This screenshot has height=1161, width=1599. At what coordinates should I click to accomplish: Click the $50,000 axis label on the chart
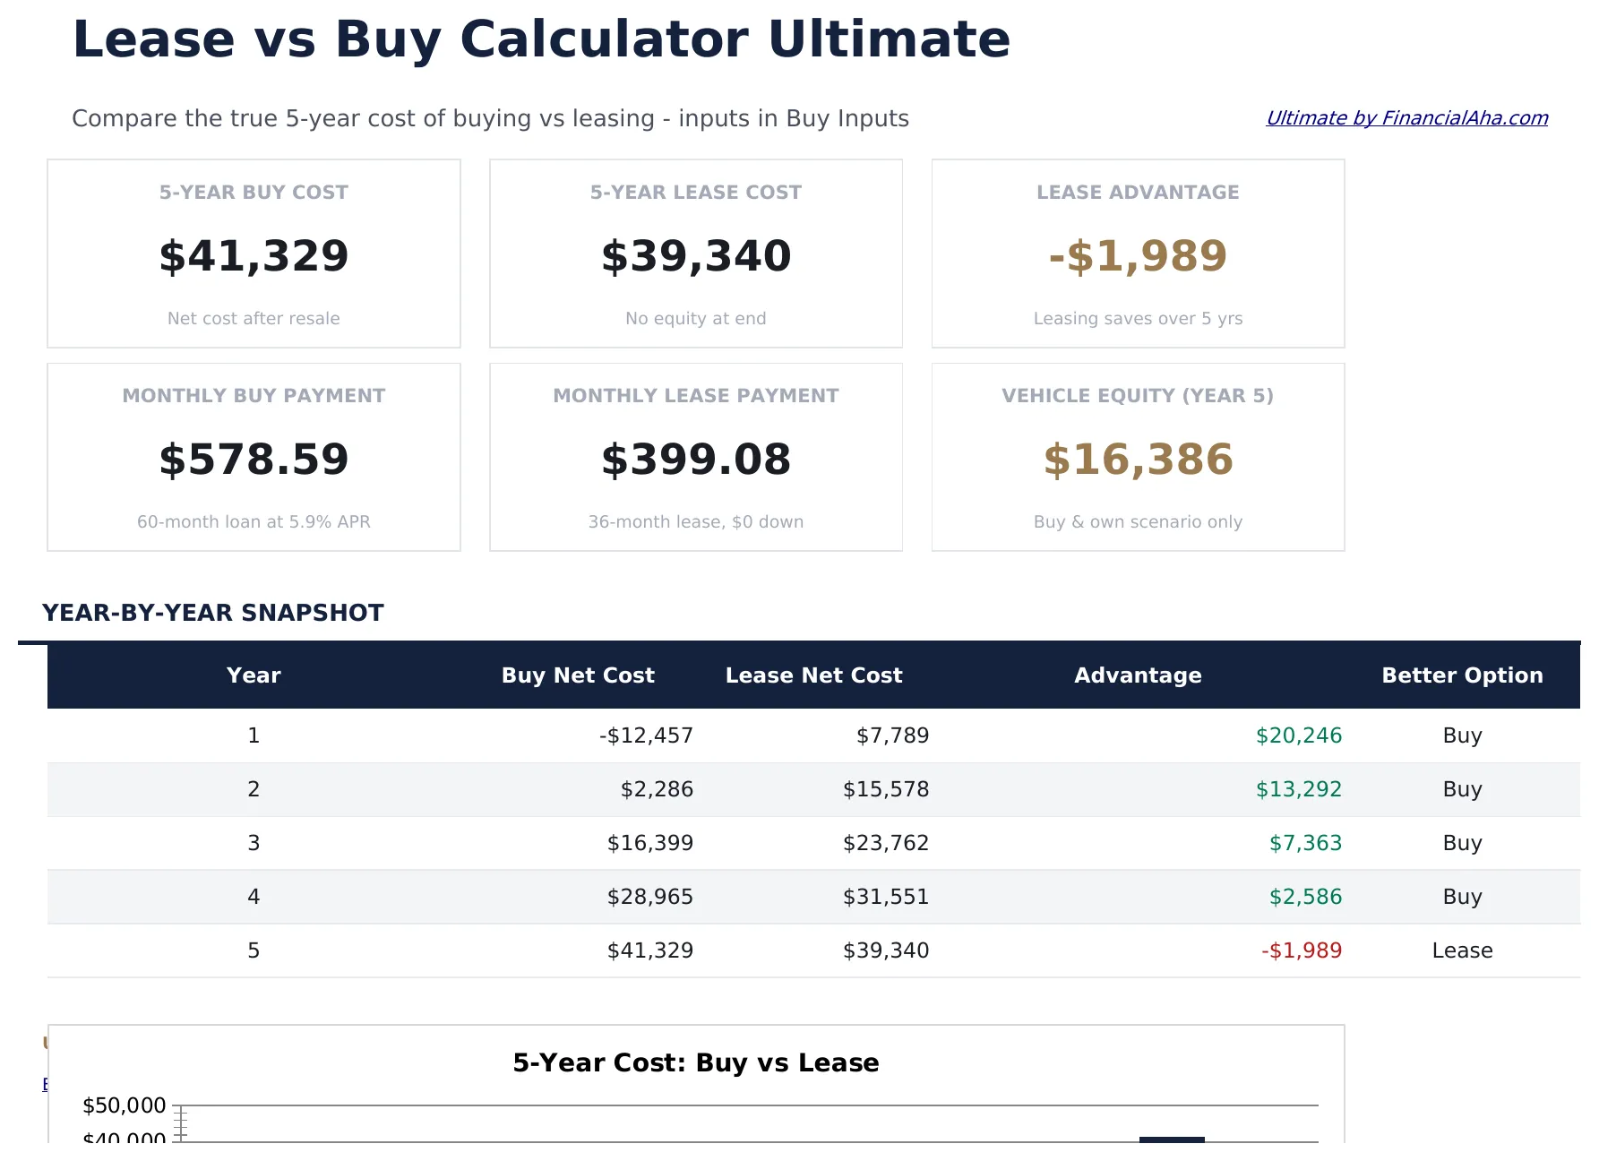(x=125, y=1105)
